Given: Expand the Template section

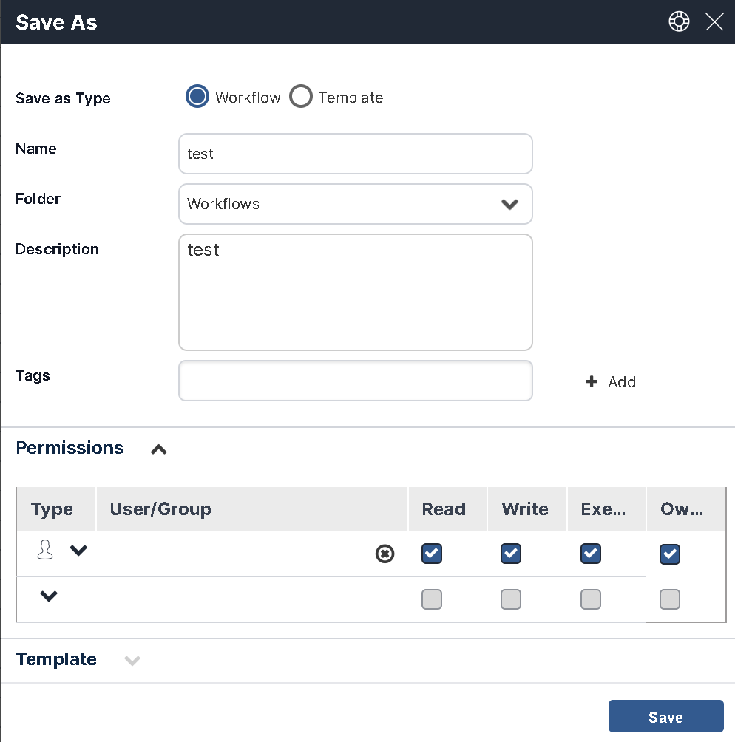Looking at the screenshot, I should [x=132, y=661].
